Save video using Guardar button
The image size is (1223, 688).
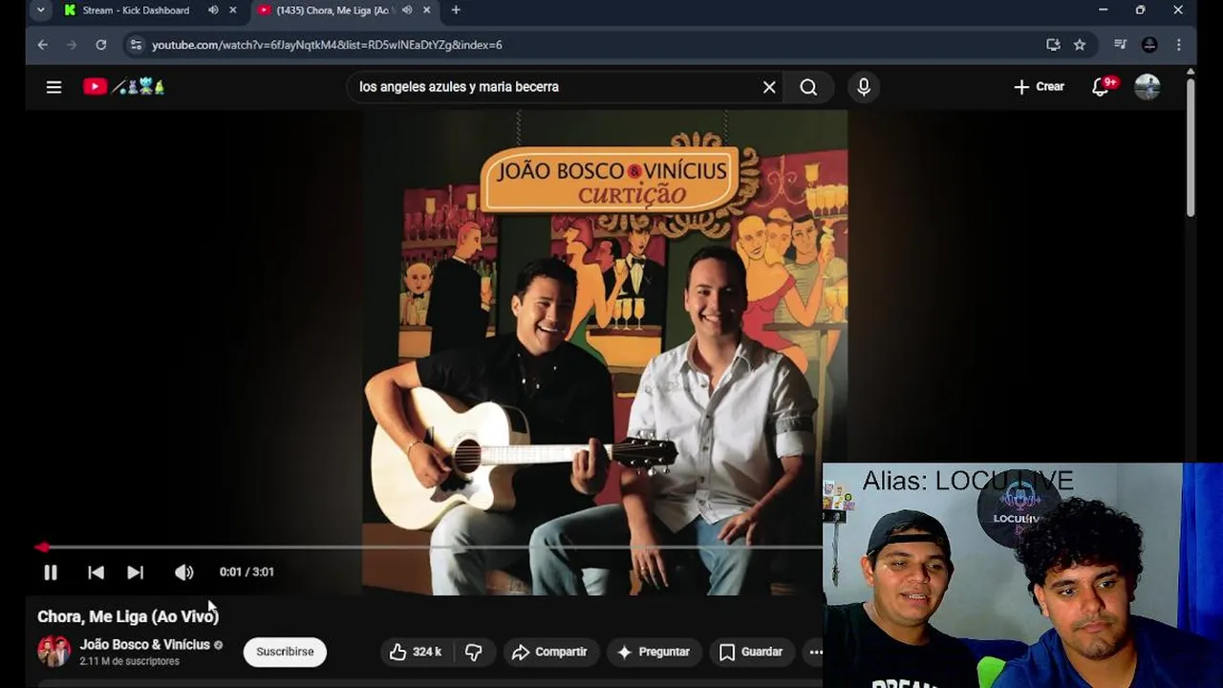point(751,652)
